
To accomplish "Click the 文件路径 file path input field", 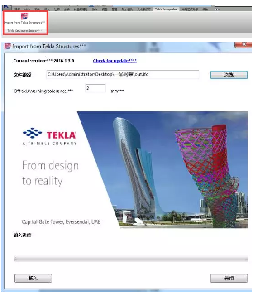I will pos(123,75).
